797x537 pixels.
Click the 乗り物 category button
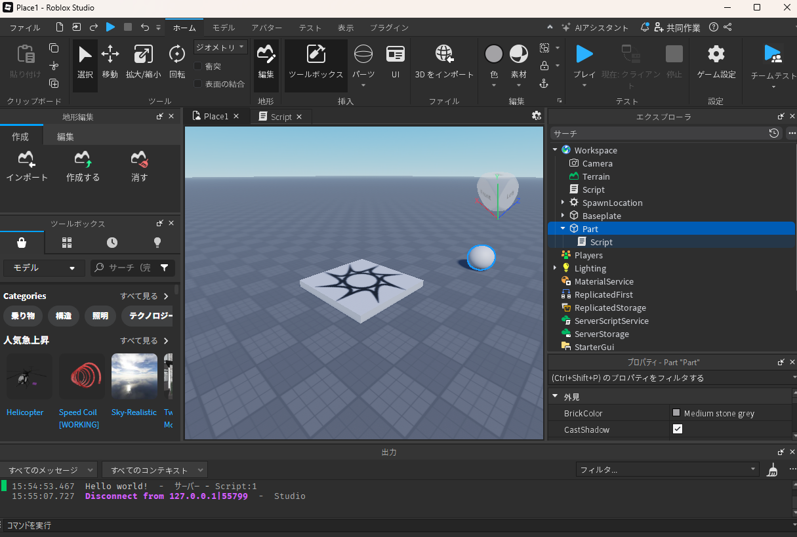[23, 316]
